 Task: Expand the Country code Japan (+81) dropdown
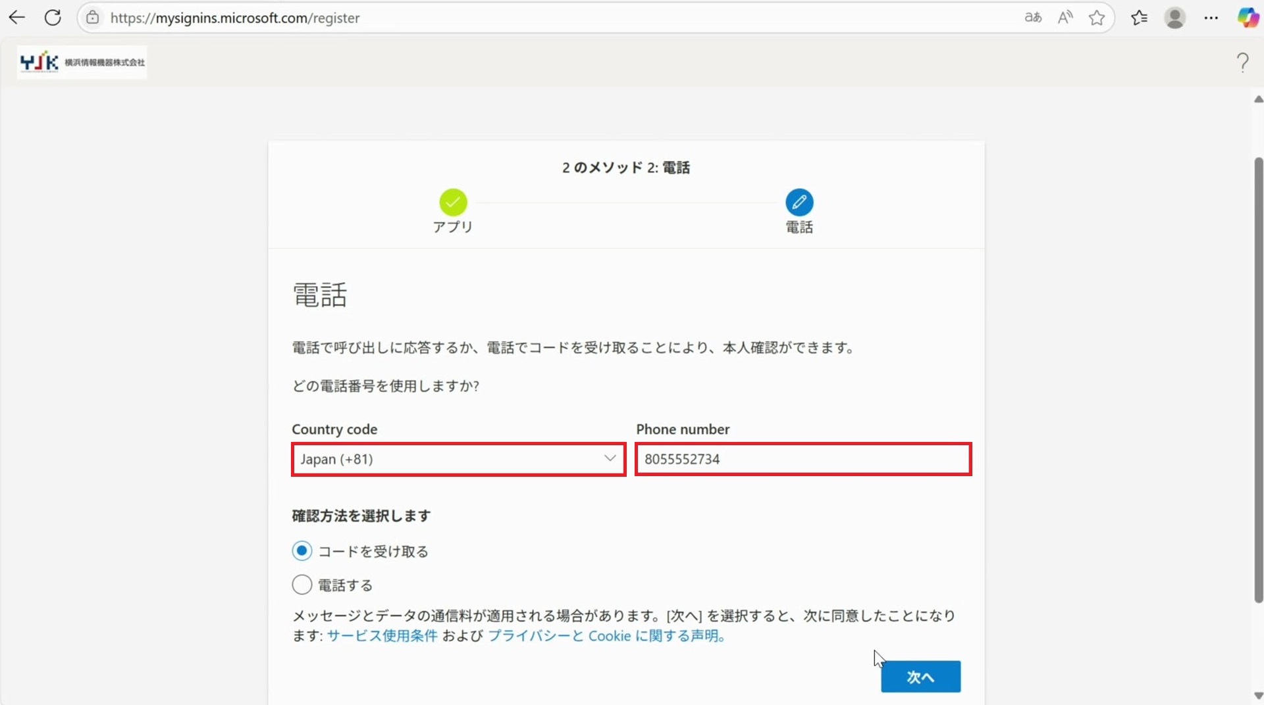(458, 459)
